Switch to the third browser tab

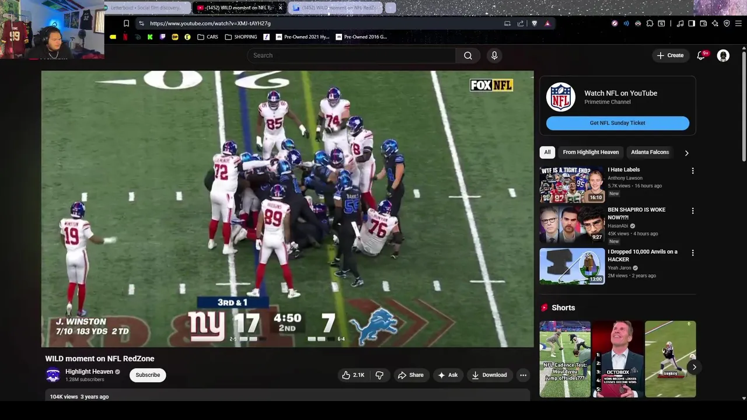335,8
